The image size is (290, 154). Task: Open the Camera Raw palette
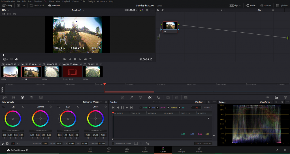coord(5,97)
